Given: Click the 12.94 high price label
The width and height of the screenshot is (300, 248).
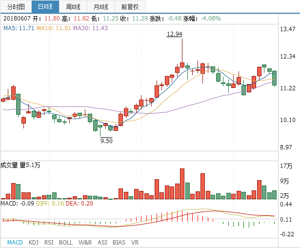Looking at the screenshot, I should coord(175,34).
